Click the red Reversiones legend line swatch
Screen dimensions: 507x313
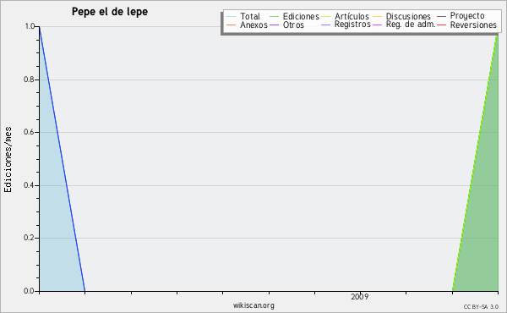(x=441, y=25)
